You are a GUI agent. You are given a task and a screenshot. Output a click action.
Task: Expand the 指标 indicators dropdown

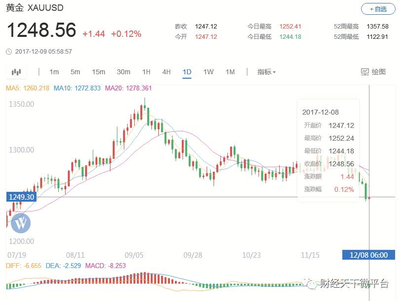pyautogui.click(x=266, y=72)
